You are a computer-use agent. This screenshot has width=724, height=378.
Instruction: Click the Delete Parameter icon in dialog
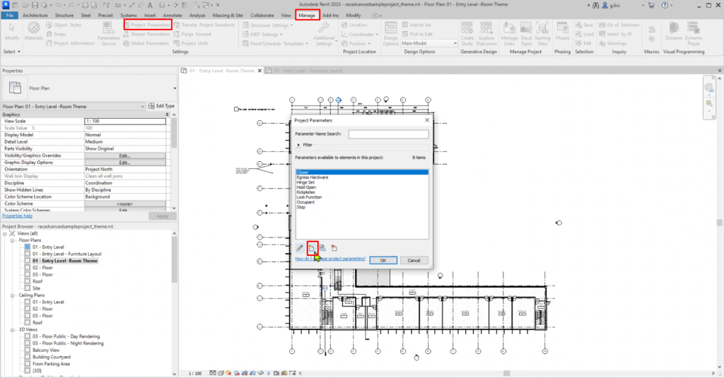[x=334, y=248]
